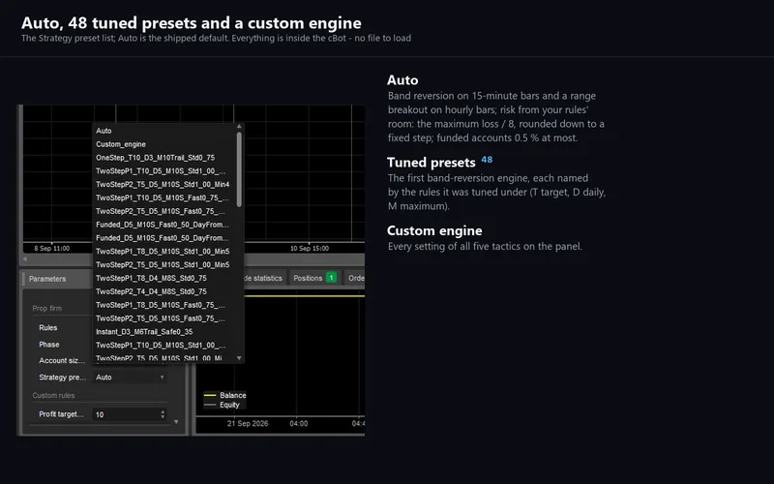The height and width of the screenshot is (484, 774).
Task: Select TwoStepP2_T4_D4_M8S_Std0_75 preset
Action: (x=164, y=291)
